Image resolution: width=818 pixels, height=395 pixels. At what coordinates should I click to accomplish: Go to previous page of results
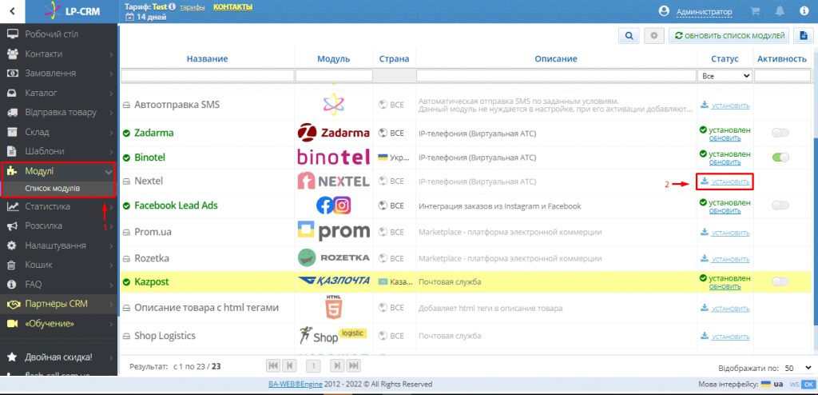click(x=291, y=365)
